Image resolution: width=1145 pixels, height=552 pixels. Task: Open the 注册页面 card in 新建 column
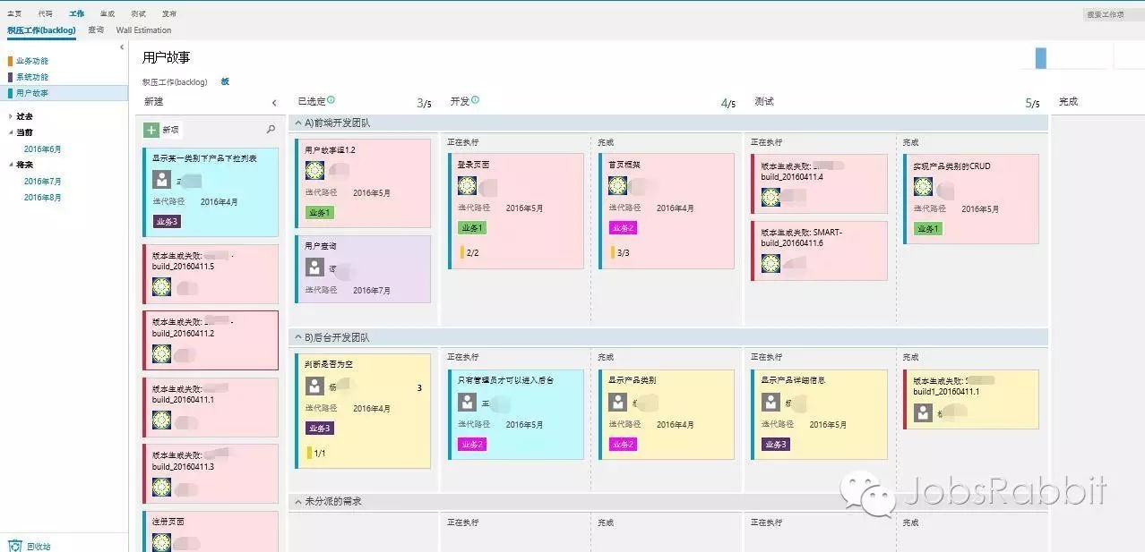click(211, 531)
